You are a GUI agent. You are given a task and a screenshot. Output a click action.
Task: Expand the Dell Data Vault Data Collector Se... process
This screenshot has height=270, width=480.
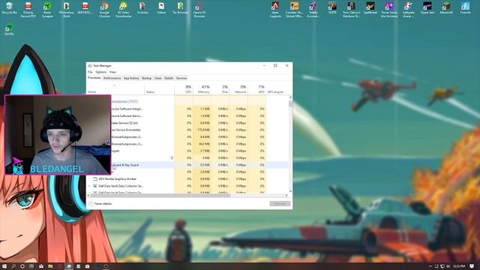point(89,186)
